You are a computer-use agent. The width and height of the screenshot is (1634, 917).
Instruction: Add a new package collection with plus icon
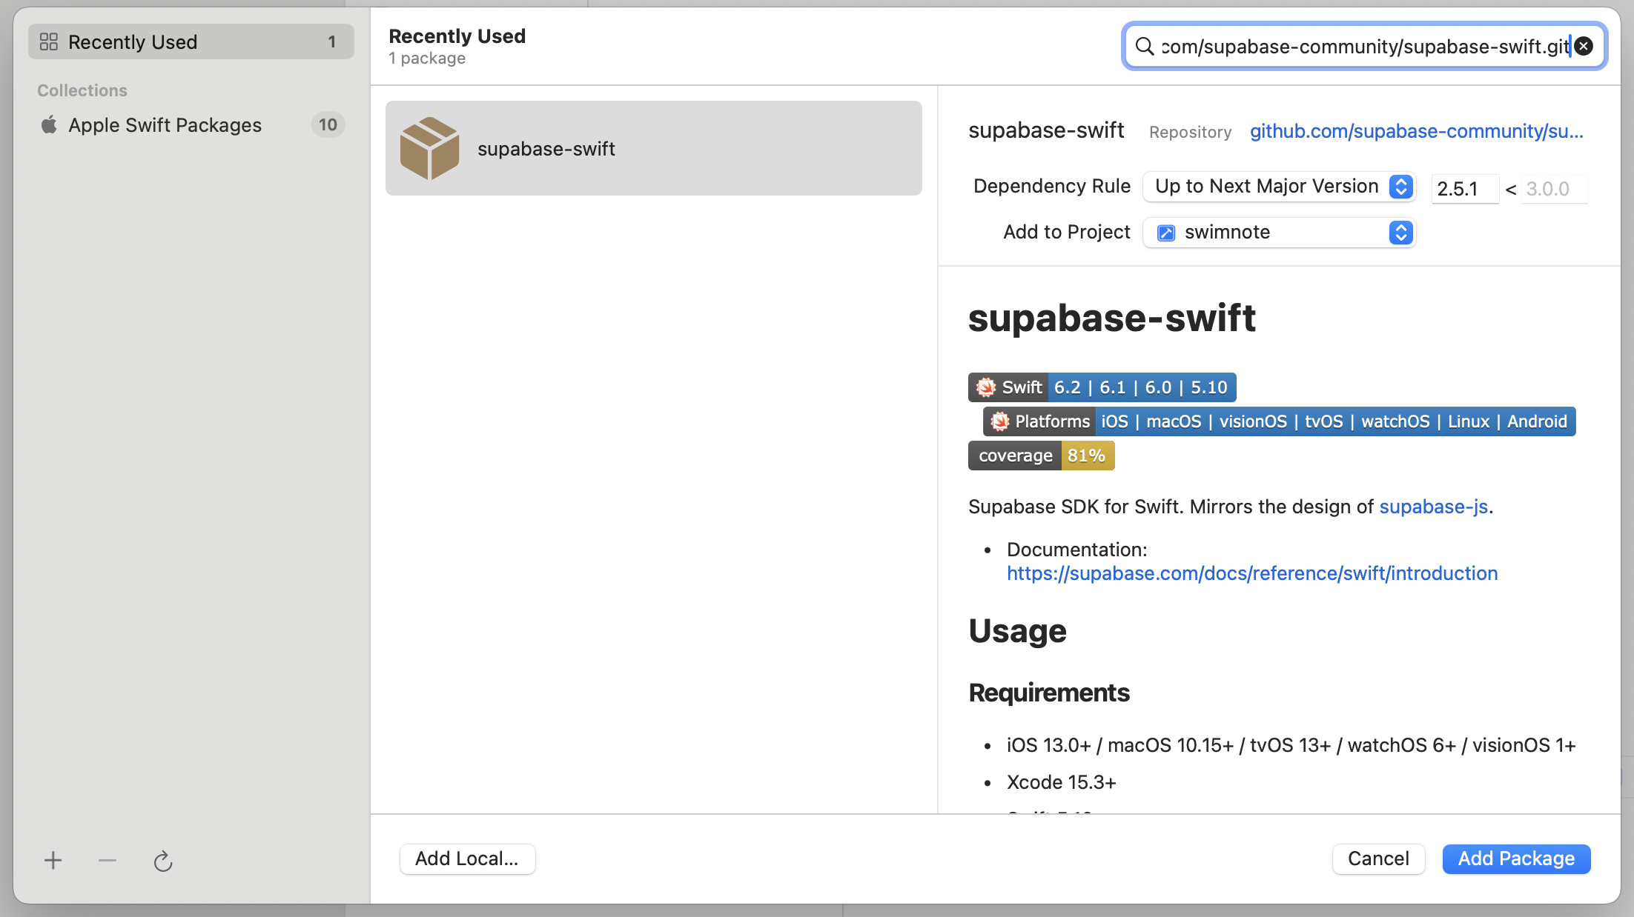click(x=53, y=861)
